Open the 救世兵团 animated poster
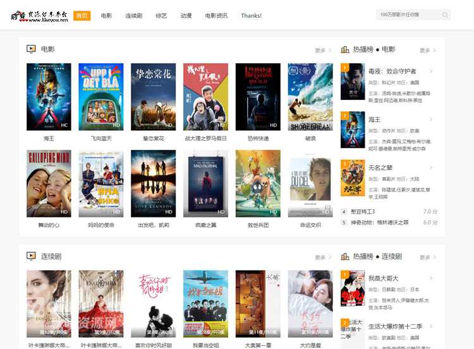This screenshot has height=349, width=474. [x=258, y=183]
